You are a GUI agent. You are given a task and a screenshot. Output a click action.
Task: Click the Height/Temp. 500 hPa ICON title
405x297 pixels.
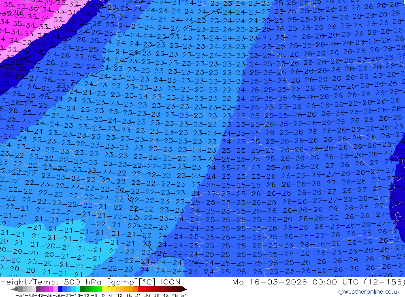90,282
